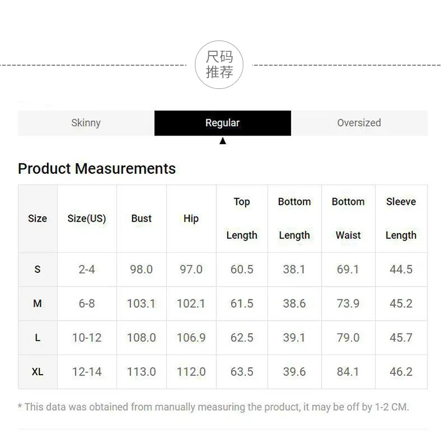Select the XL size row label
This screenshot has height=435, width=445.
pos(38,372)
